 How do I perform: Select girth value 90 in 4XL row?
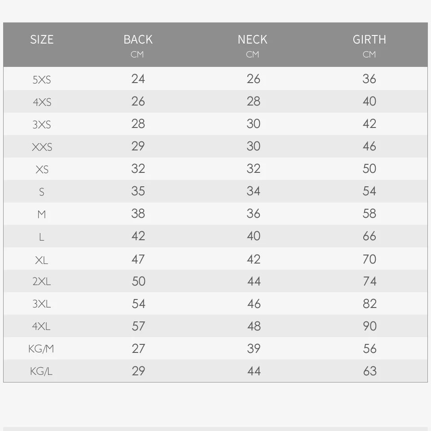click(369, 326)
